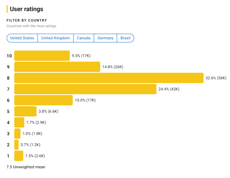Click the rating 5 bar
Viewport: 230px width, 178px height.
click(x=25, y=111)
